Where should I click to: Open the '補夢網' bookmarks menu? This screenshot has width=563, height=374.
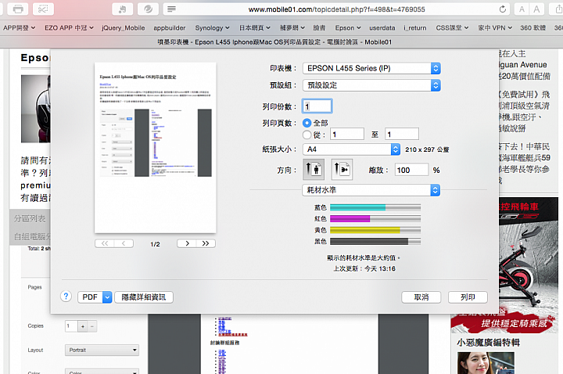pyautogui.click(x=292, y=27)
